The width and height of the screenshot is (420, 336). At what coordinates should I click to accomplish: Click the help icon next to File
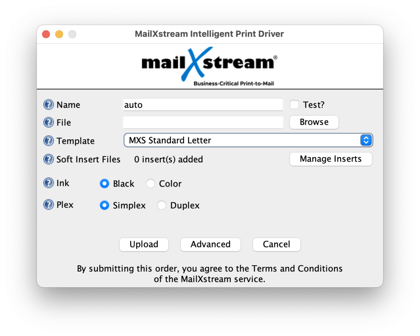(48, 122)
